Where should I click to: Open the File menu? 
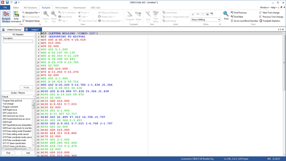pyautogui.click(x=5, y=8)
